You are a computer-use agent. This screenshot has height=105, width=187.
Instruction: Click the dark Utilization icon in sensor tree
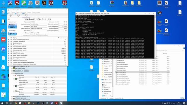16,86
